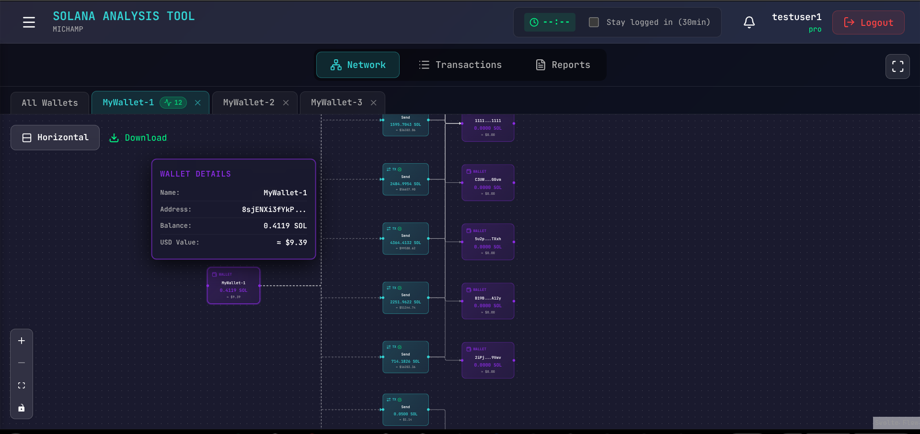Open the notifications bell
The height and width of the screenshot is (434, 920).
coord(749,22)
